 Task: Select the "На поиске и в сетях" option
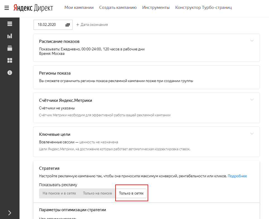click(59, 193)
